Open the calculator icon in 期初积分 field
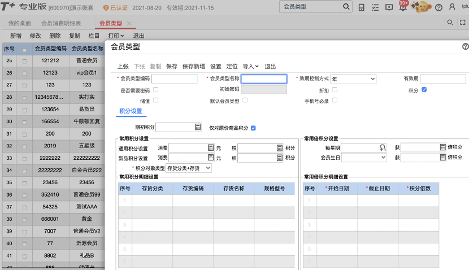This screenshot has height=270, width=469. pyautogui.click(x=198, y=127)
